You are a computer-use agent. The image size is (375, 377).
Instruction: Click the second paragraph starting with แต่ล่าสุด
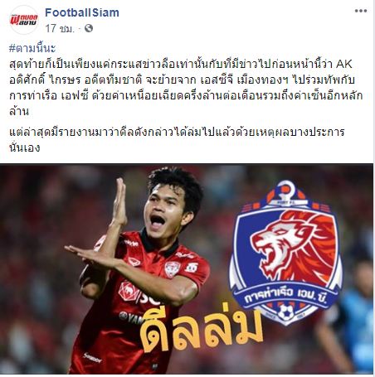tap(177, 139)
